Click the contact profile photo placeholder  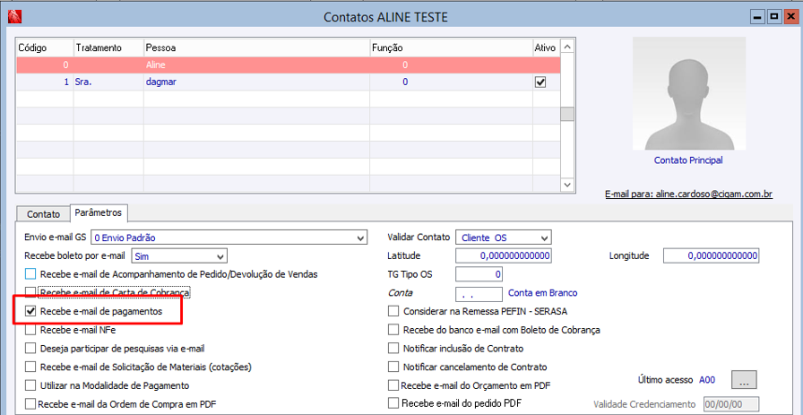click(x=688, y=92)
